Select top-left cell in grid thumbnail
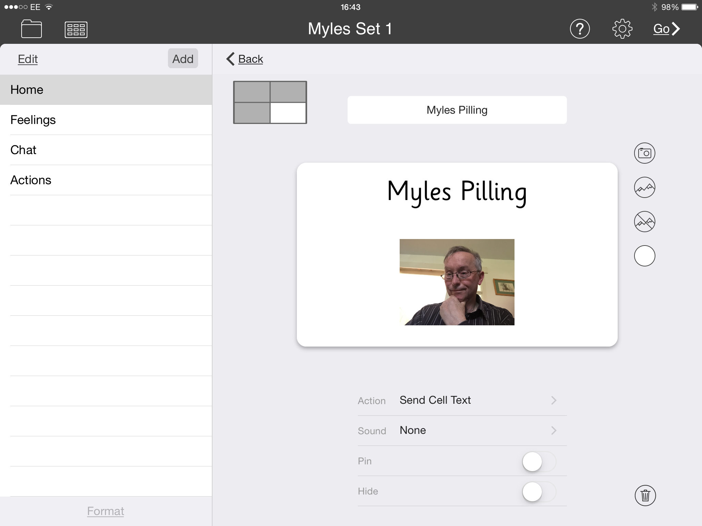The width and height of the screenshot is (702, 526). tap(252, 92)
